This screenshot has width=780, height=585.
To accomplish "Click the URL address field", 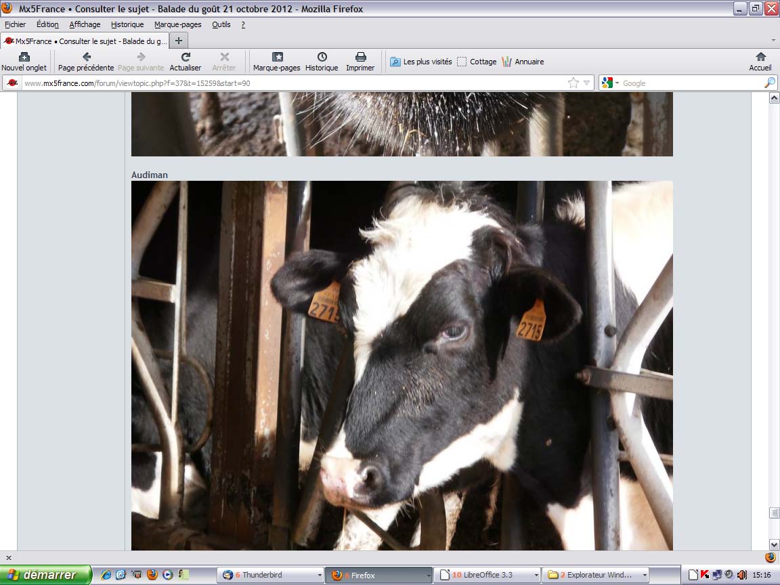I will click(293, 83).
